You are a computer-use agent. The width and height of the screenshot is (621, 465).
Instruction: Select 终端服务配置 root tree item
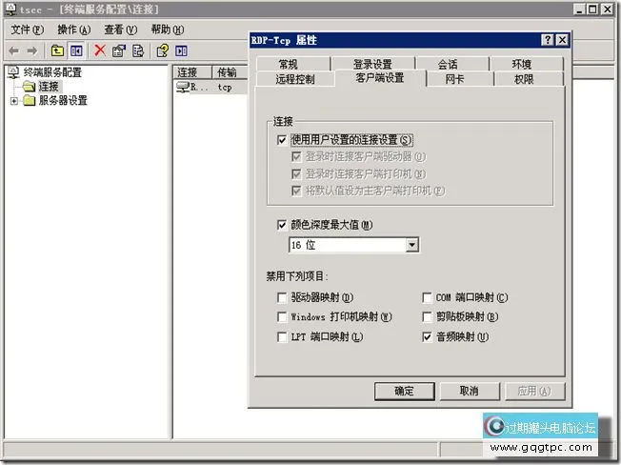click(x=52, y=72)
